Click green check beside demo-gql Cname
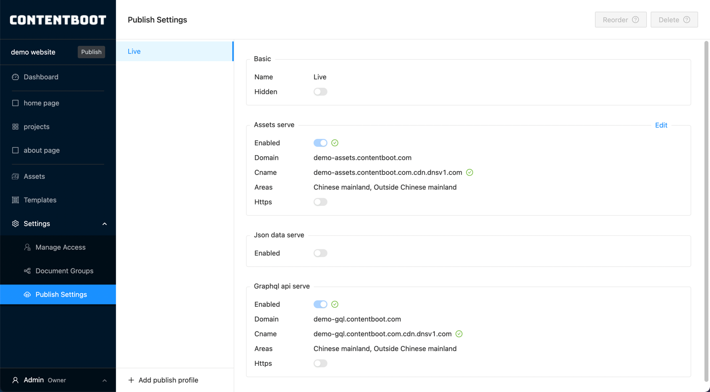 tap(459, 334)
